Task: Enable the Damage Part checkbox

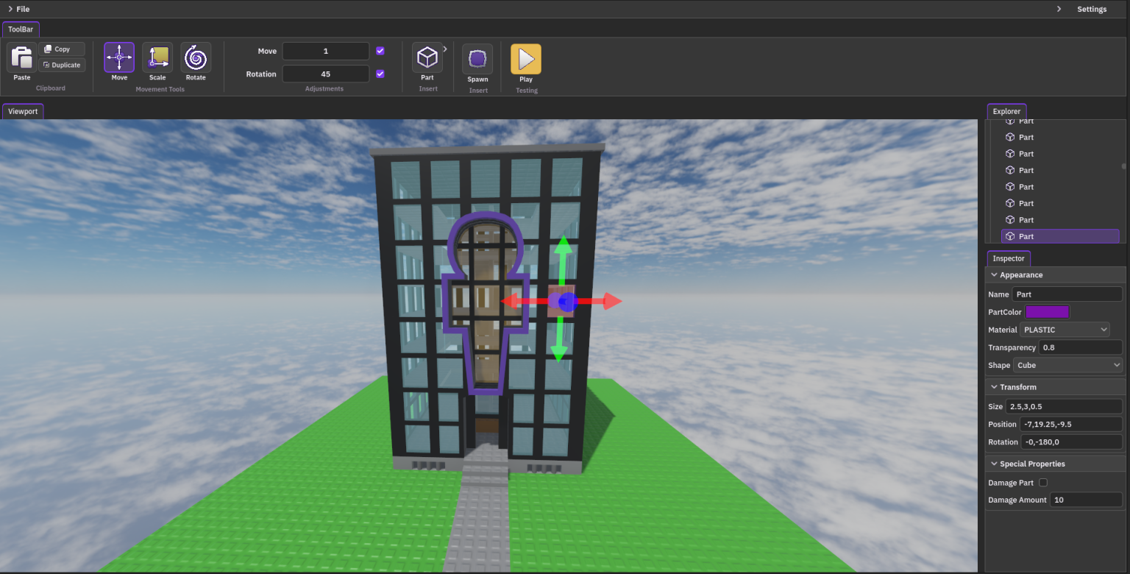Action: point(1043,483)
